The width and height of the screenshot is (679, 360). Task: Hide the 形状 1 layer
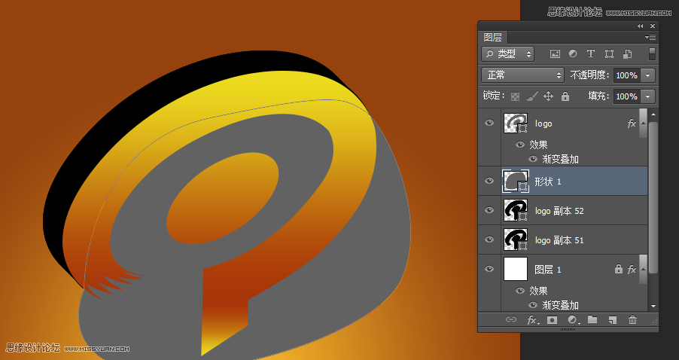pyautogui.click(x=489, y=181)
